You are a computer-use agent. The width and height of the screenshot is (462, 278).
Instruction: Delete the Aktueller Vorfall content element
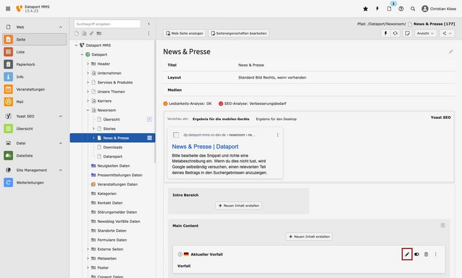[426, 254]
